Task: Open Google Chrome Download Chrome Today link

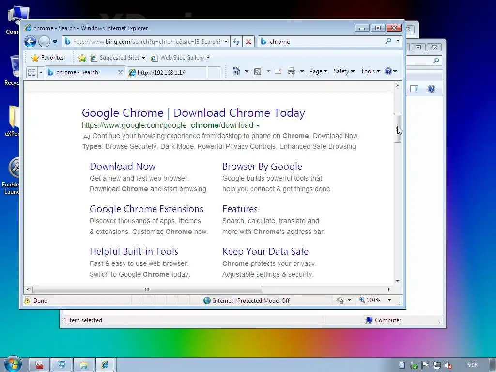Action: (x=193, y=113)
